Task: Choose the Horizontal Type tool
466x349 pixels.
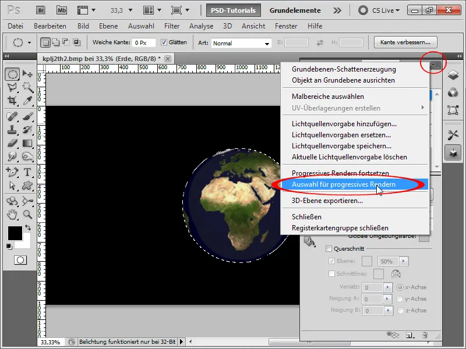Action: coord(27,172)
